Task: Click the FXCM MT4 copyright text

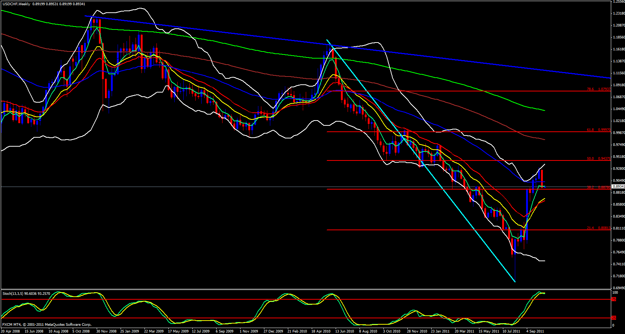Action: click(x=47, y=325)
